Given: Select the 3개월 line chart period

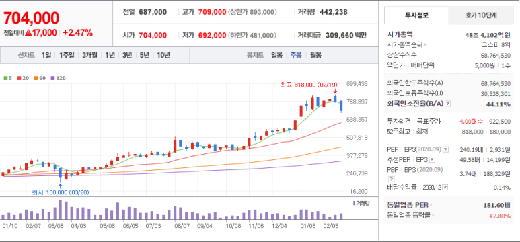Looking at the screenshot, I should (89, 55).
